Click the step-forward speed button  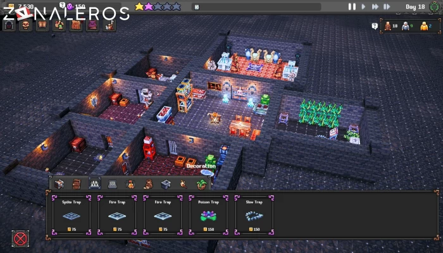point(387,6)
